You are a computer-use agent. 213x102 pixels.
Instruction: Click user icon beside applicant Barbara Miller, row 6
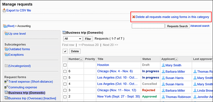click(x=163, y=72)
